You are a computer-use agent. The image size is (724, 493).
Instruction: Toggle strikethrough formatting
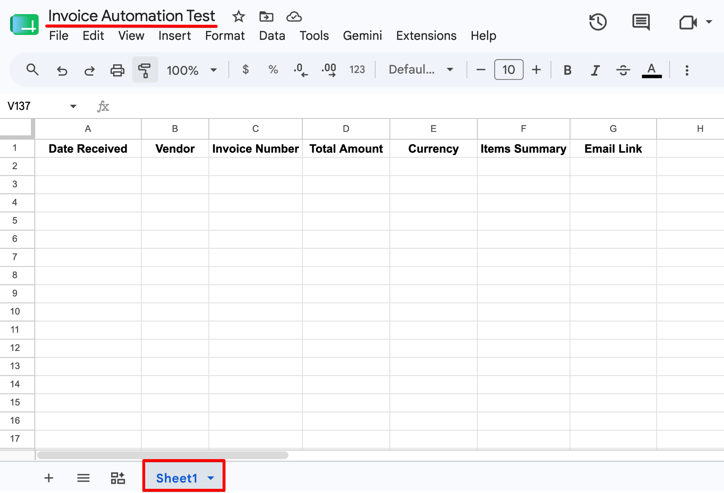click(x=623, y=70)
